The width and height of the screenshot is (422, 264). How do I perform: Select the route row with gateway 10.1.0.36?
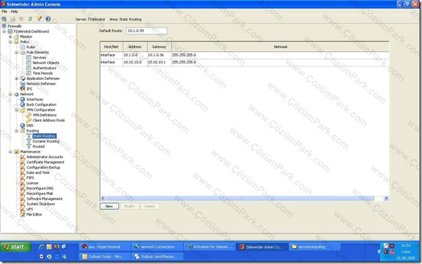[x=244, y=55]
